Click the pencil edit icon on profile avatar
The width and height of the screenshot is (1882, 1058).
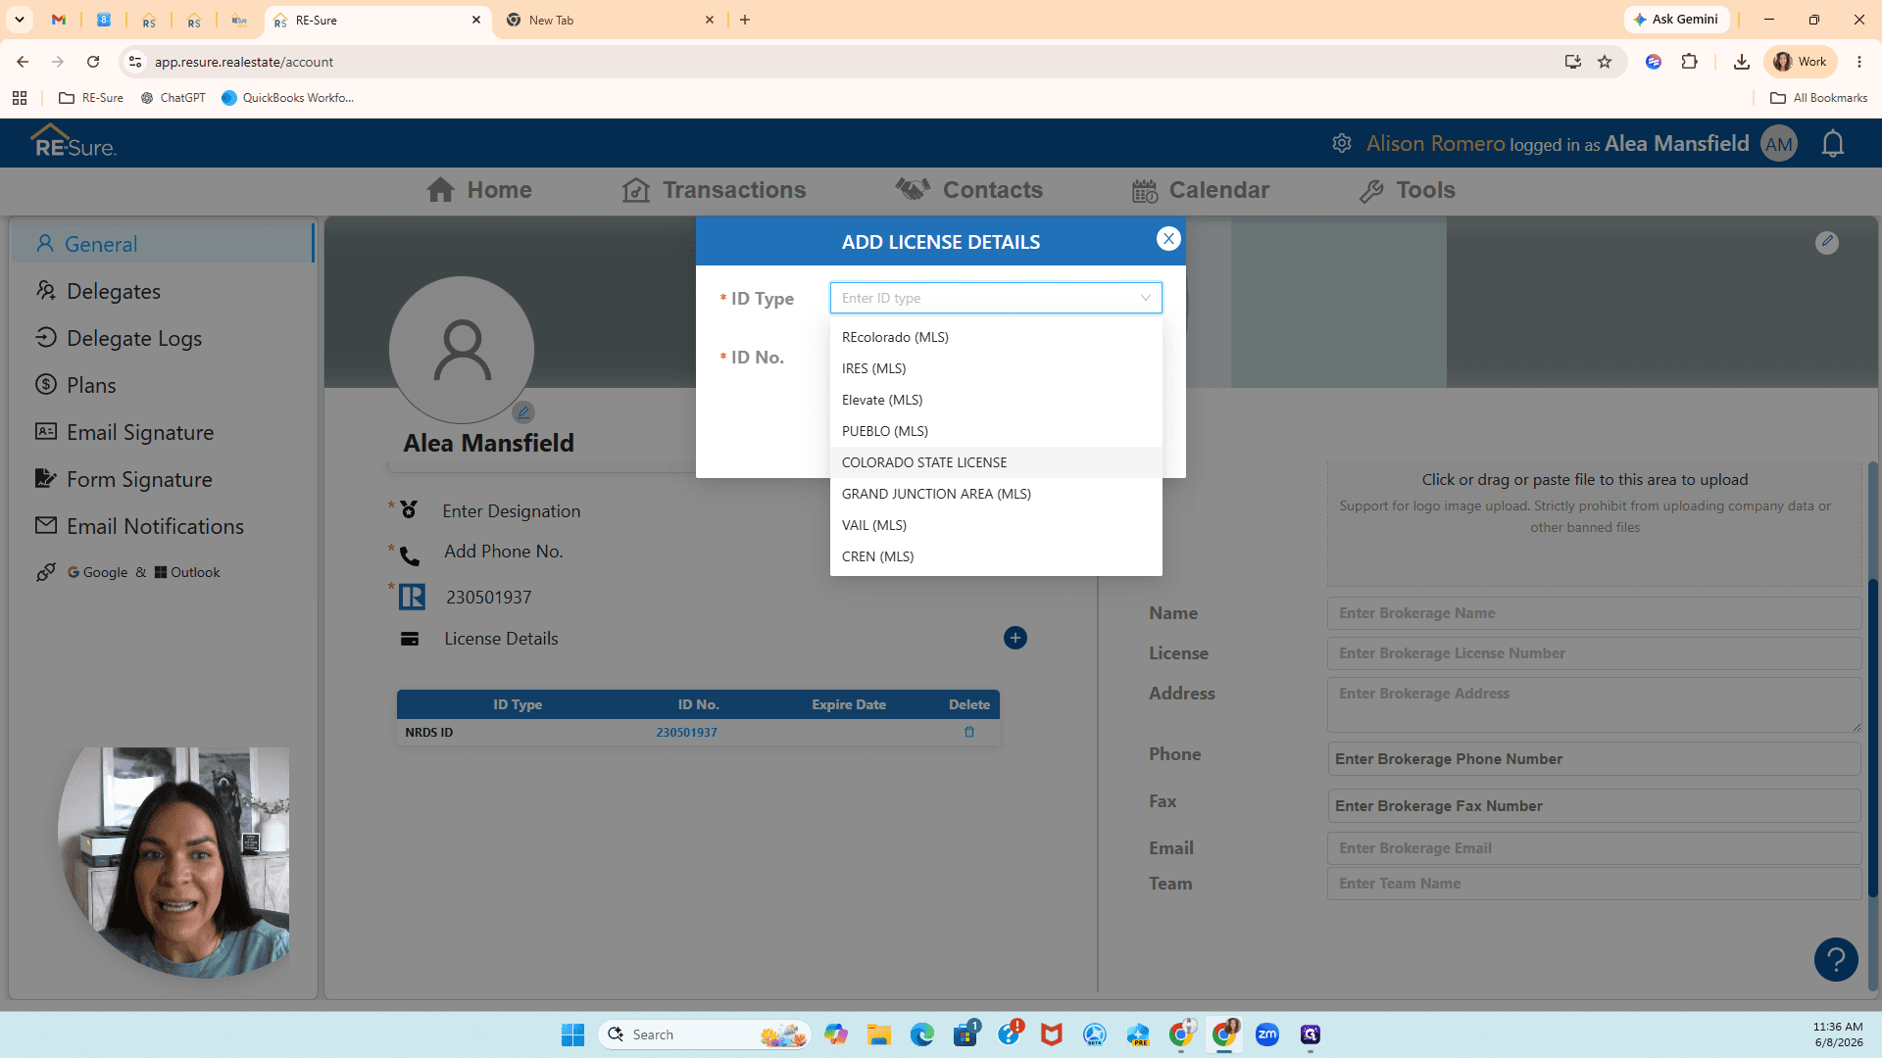(523, 412)
